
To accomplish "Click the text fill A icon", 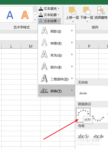I will (41, 9).
